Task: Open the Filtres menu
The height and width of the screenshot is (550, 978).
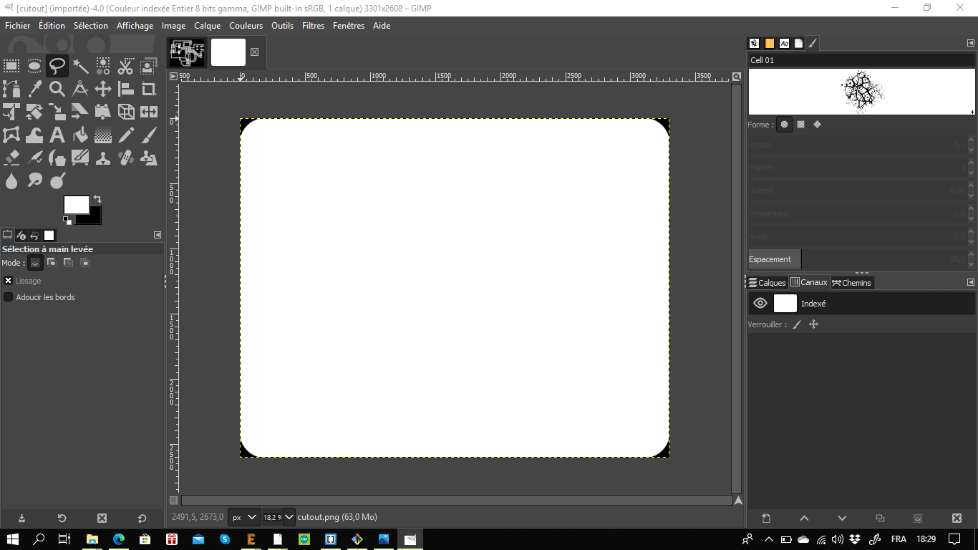Action: [313, 25]
